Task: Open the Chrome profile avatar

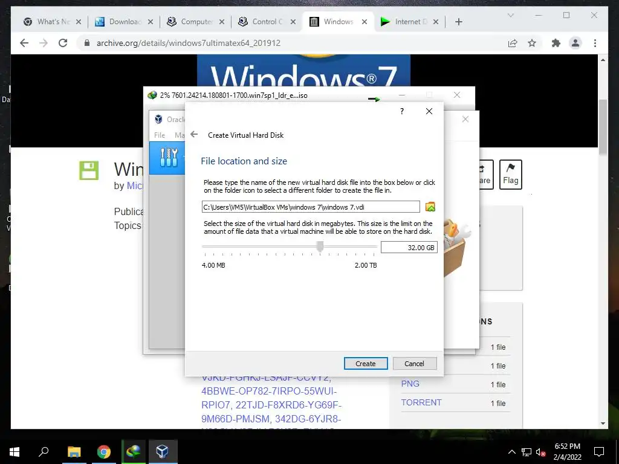Action: [575, 43]
